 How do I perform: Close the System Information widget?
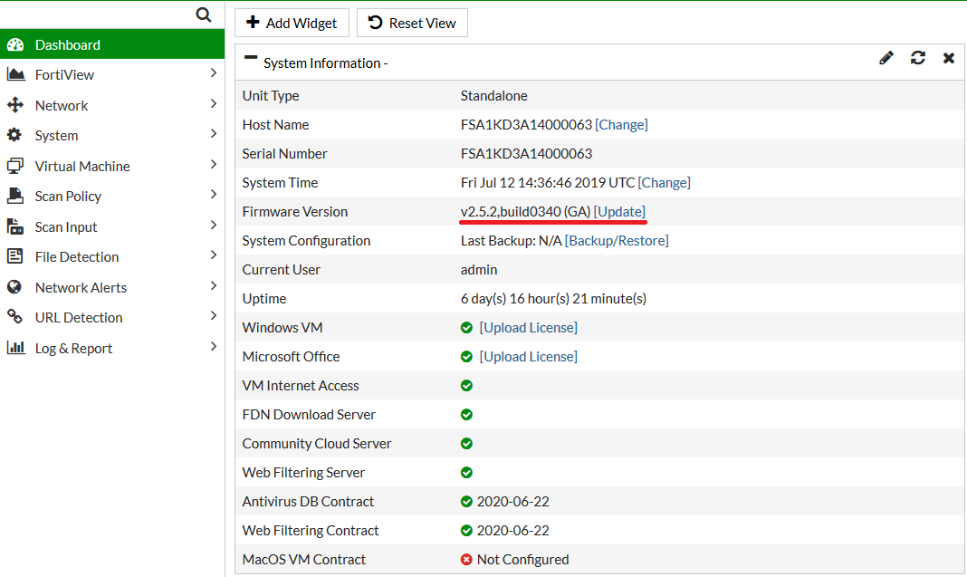949,58
